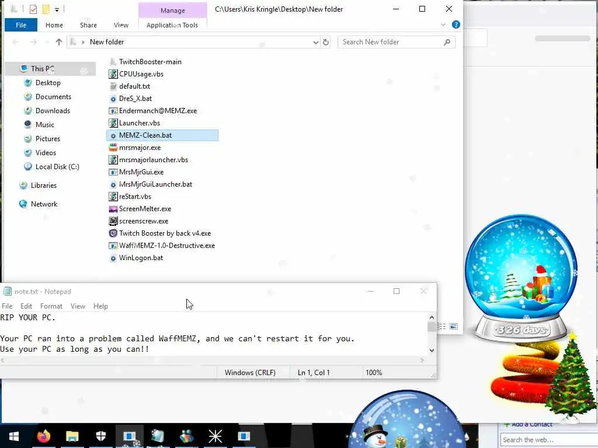Click the Search the web field
The width and height of the screenshot is (598, 448).
coord(548,440)
